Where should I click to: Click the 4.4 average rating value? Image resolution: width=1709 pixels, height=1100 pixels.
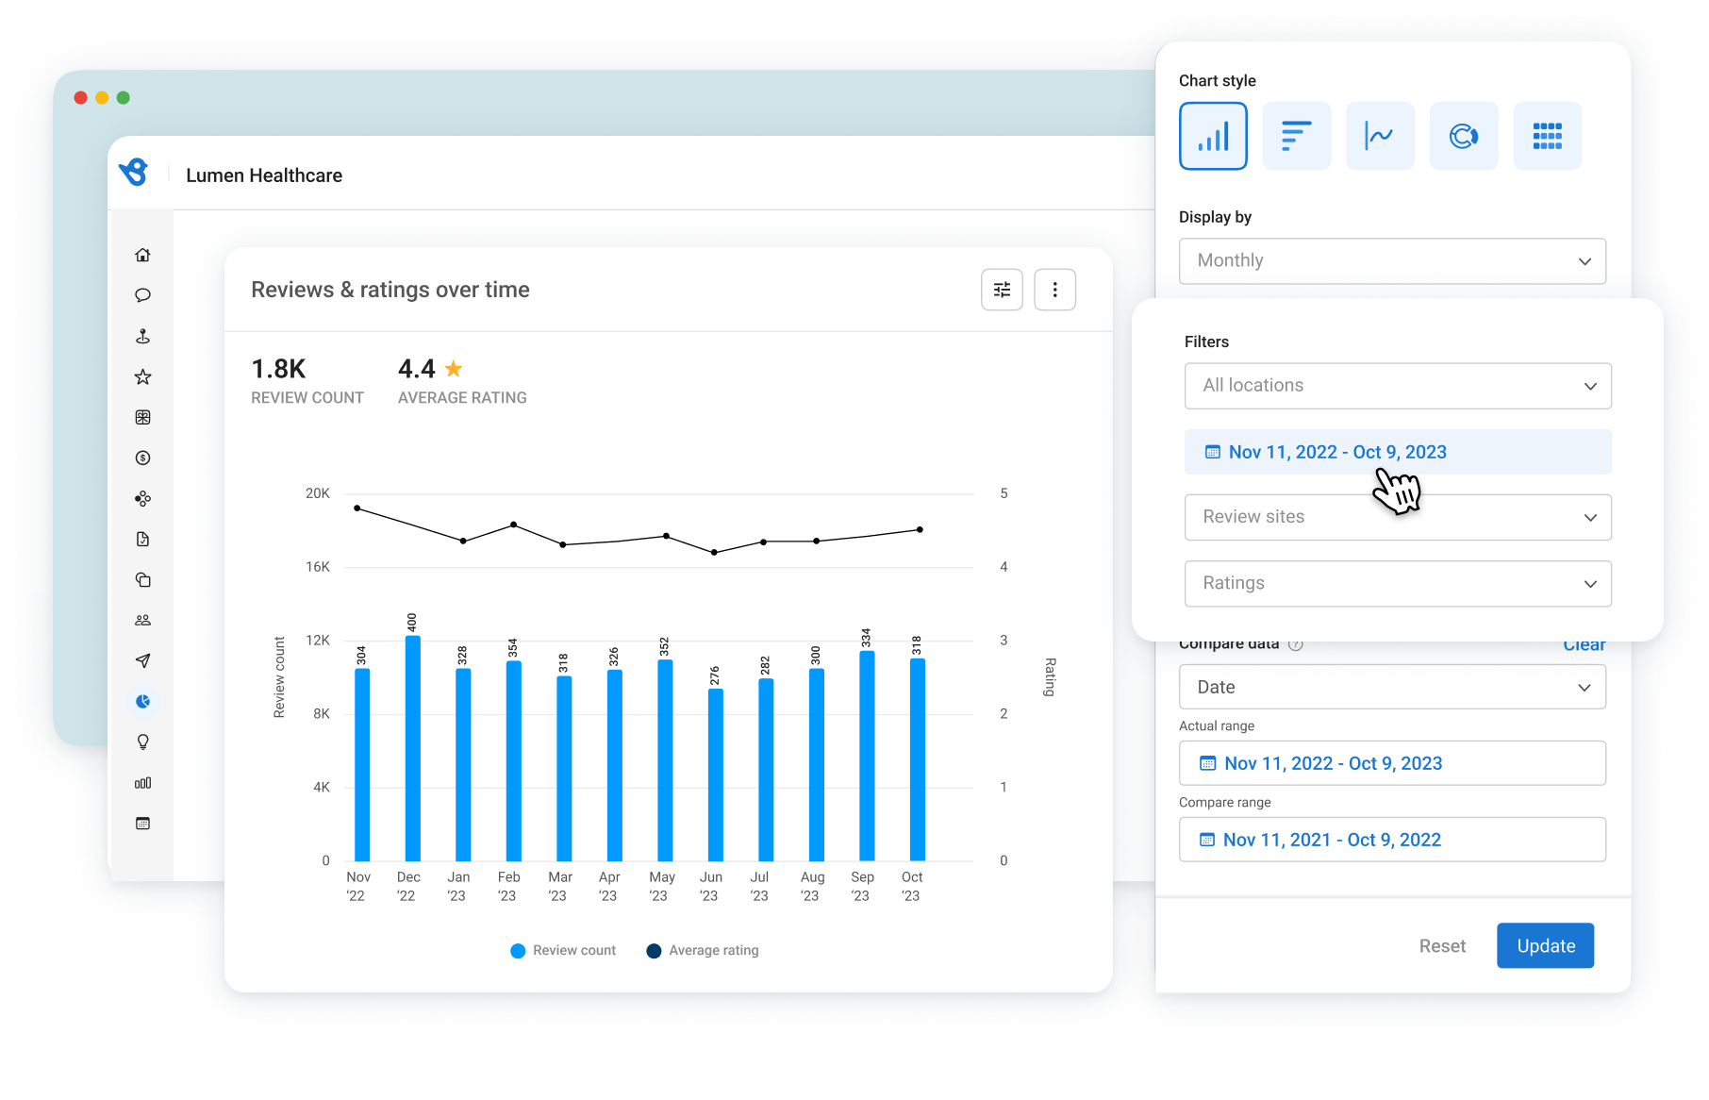pos(417,369)
